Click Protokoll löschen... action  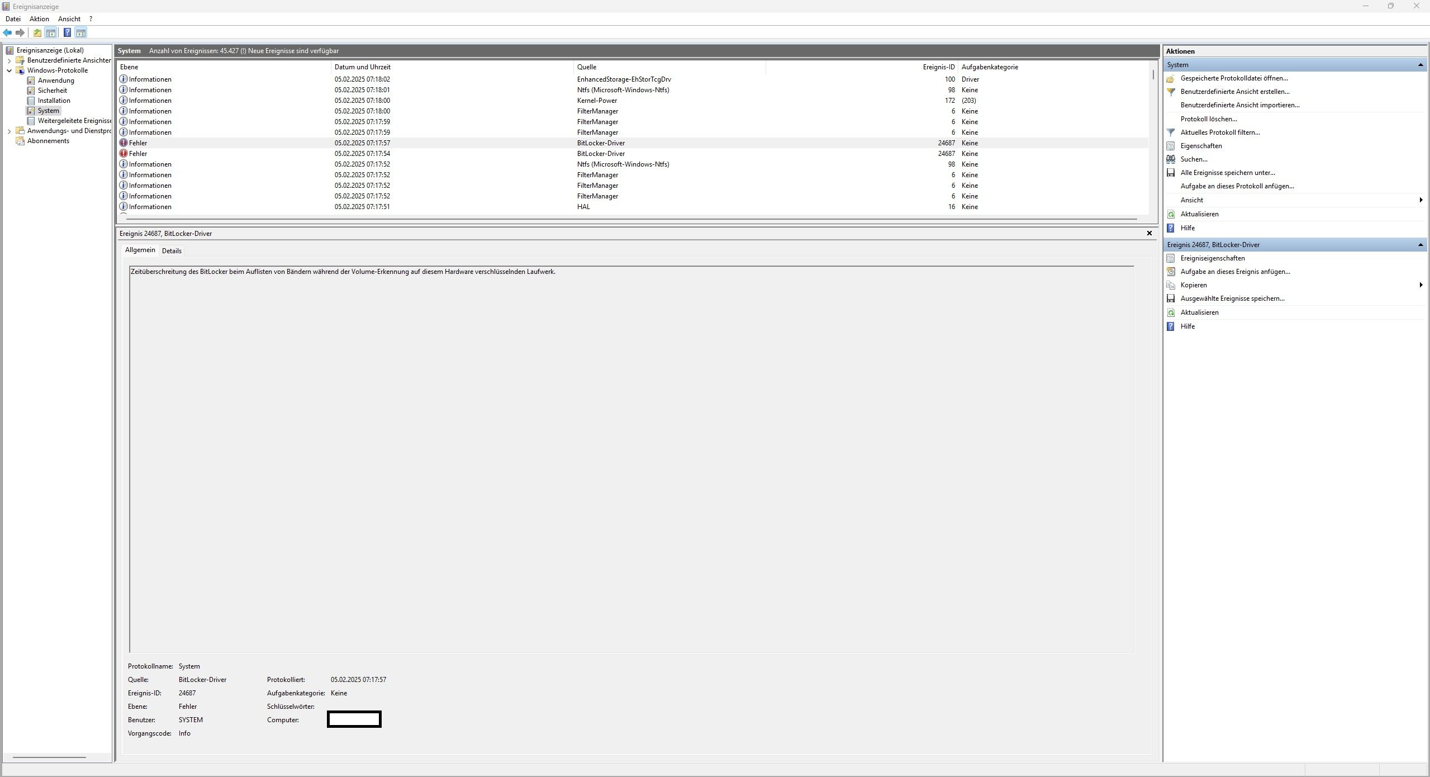1208,119
